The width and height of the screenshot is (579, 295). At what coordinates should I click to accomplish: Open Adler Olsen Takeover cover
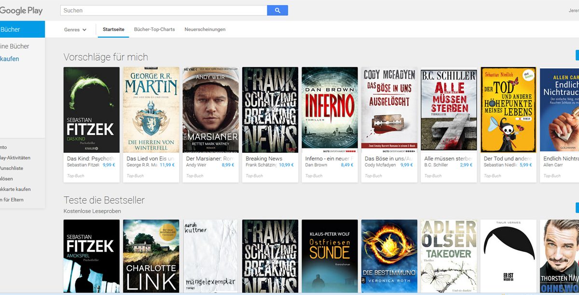pyautogui.click(x=449, y=256)
